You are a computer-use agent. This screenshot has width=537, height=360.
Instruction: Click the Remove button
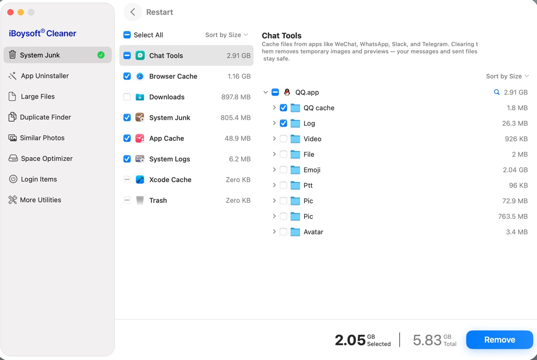(x=499, y=340)
